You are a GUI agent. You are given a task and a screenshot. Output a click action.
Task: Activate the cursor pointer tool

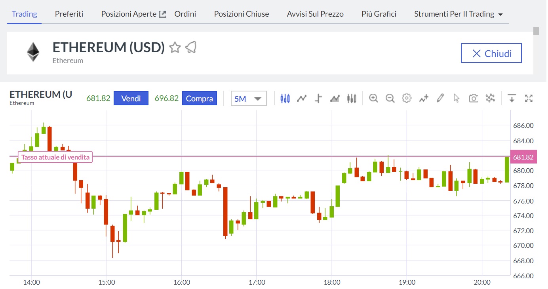pyautogui.click(x=457, y=98)
